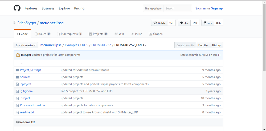Click the Project_Settings folder icon

pos(17,70)
